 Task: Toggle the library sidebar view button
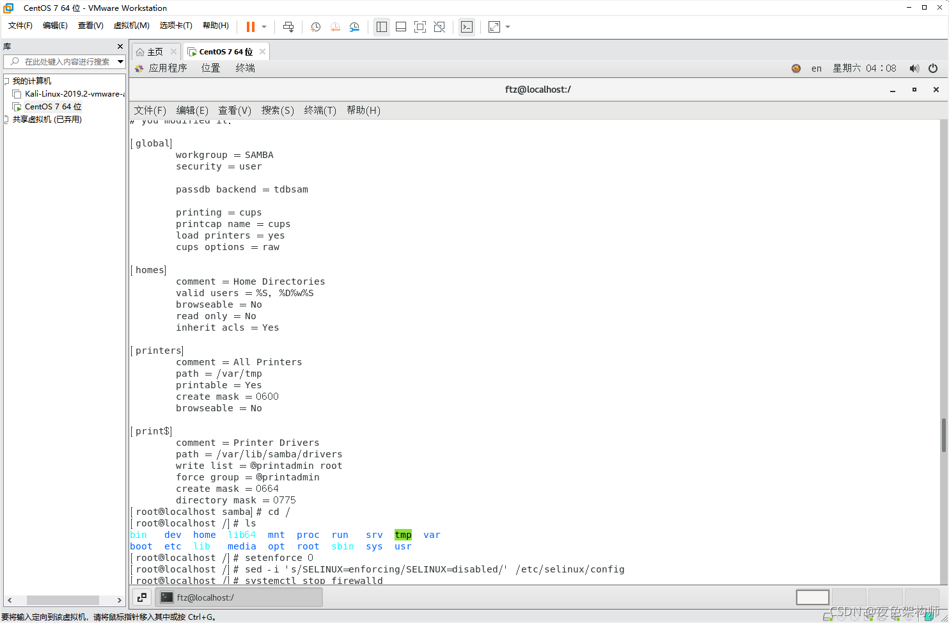click(x=382, y=27)
